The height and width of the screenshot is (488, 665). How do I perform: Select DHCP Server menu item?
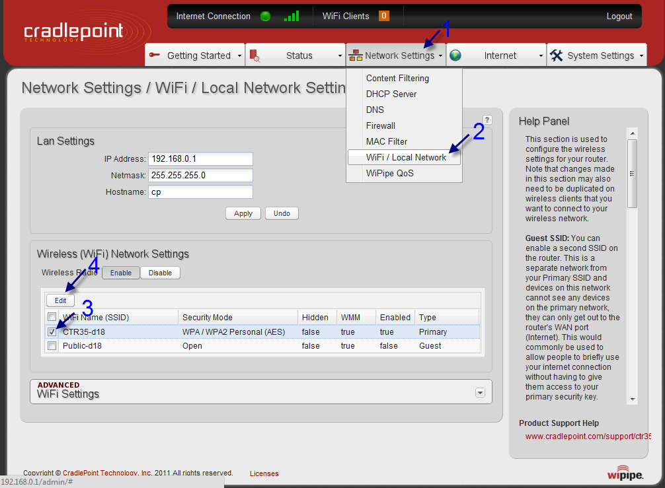[x=391, y=94]
